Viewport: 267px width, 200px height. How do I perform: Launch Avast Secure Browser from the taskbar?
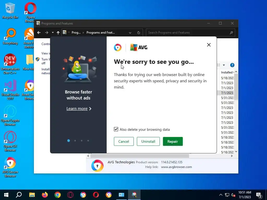click(109, 195)
